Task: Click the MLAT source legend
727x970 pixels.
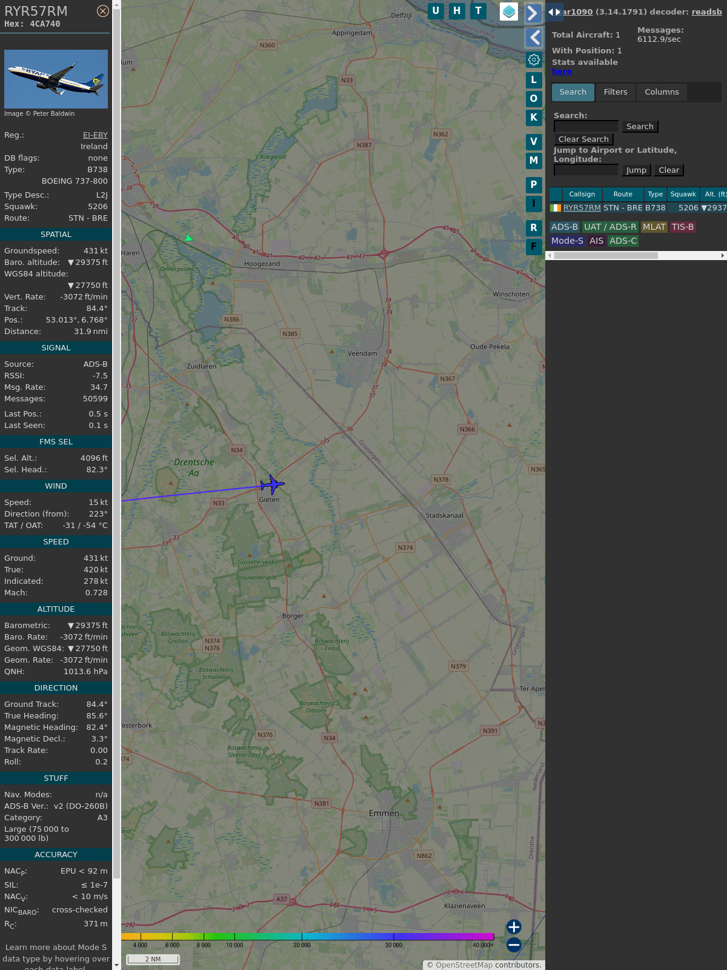Action: (654, 227)
